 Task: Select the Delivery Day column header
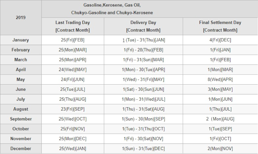(143, 26)
